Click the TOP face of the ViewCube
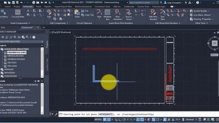This screenshot has height=123, width=219. (x=215, y=43)
